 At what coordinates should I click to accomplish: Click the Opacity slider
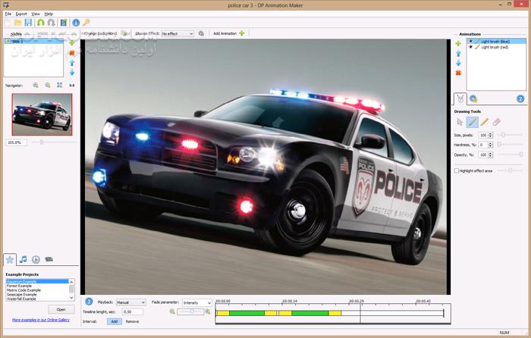pos(510,155)
